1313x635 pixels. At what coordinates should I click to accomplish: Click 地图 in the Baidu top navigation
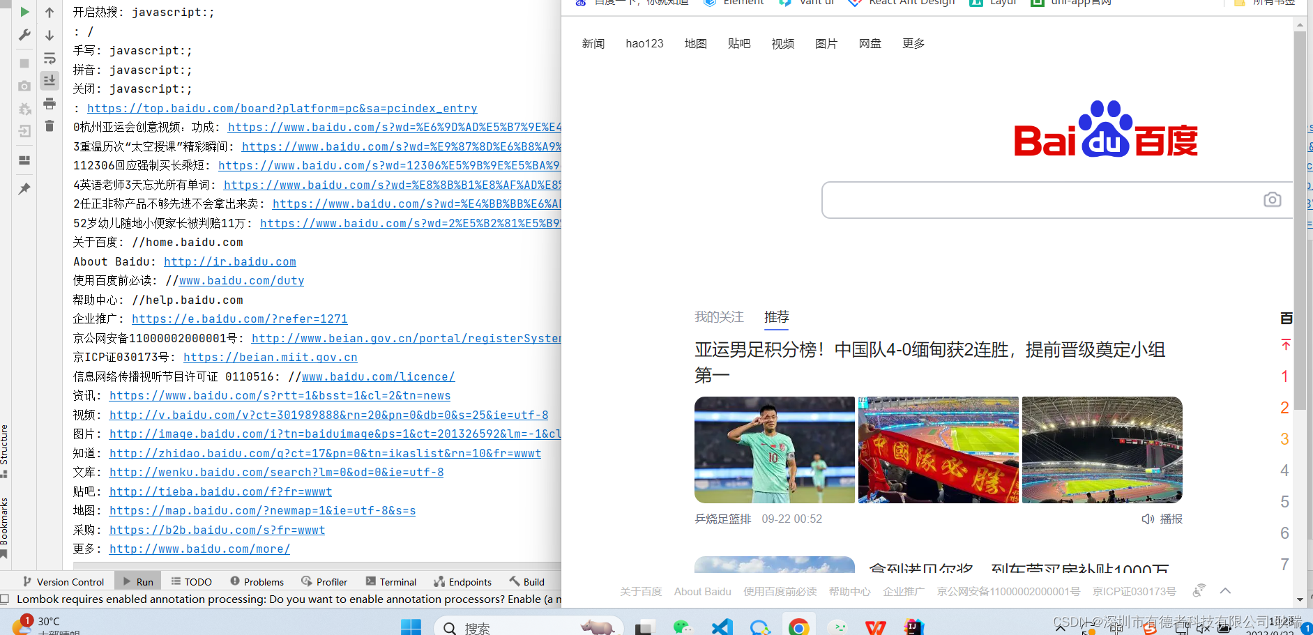pyautogui.click(x=695, y=44)
